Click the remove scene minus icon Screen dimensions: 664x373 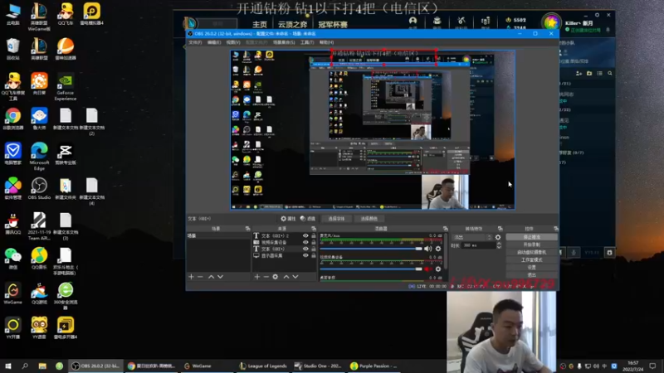200,277
